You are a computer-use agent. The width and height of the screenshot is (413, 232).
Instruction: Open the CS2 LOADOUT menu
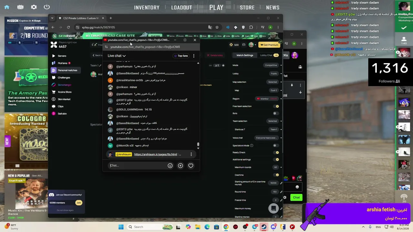[182, 7]
